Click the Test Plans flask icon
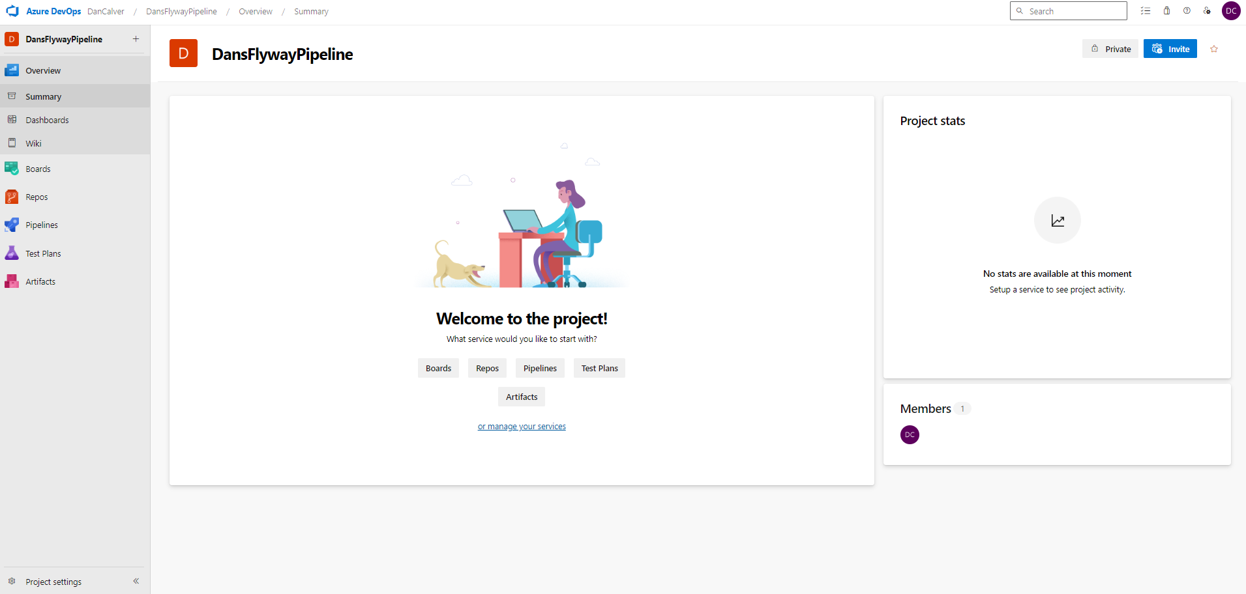Image resolution: width=1246 pixels, height=594 pixels. (12, 253)
